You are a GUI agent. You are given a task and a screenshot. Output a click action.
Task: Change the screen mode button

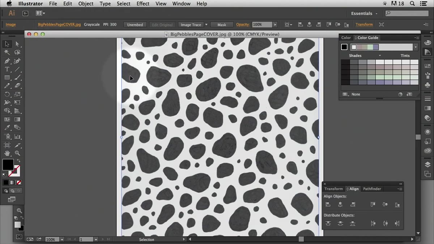click(12, 199)
